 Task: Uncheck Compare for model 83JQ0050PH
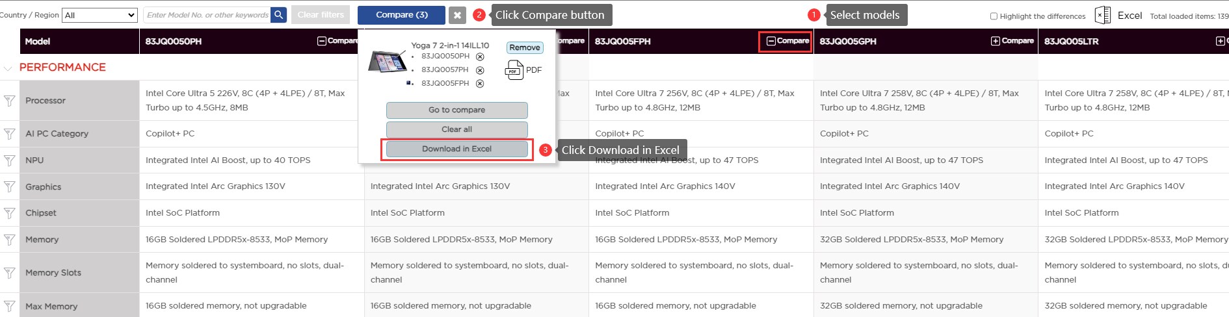pyautogui.click(x=321, y=41)
